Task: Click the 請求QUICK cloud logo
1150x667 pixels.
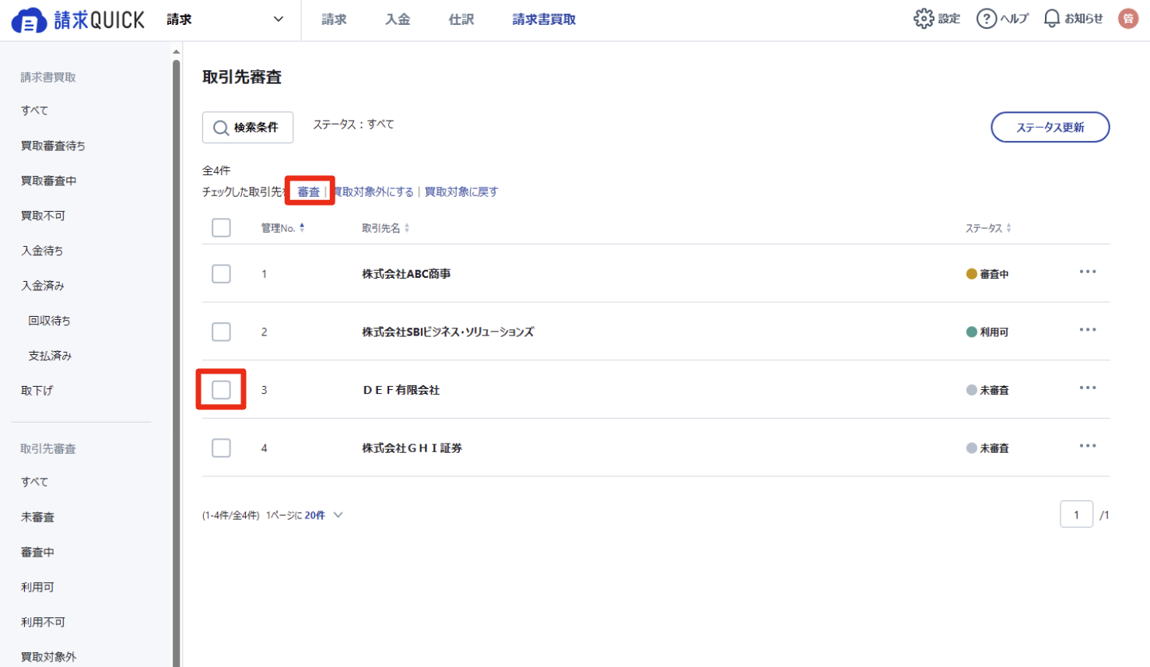Action: 78,19
